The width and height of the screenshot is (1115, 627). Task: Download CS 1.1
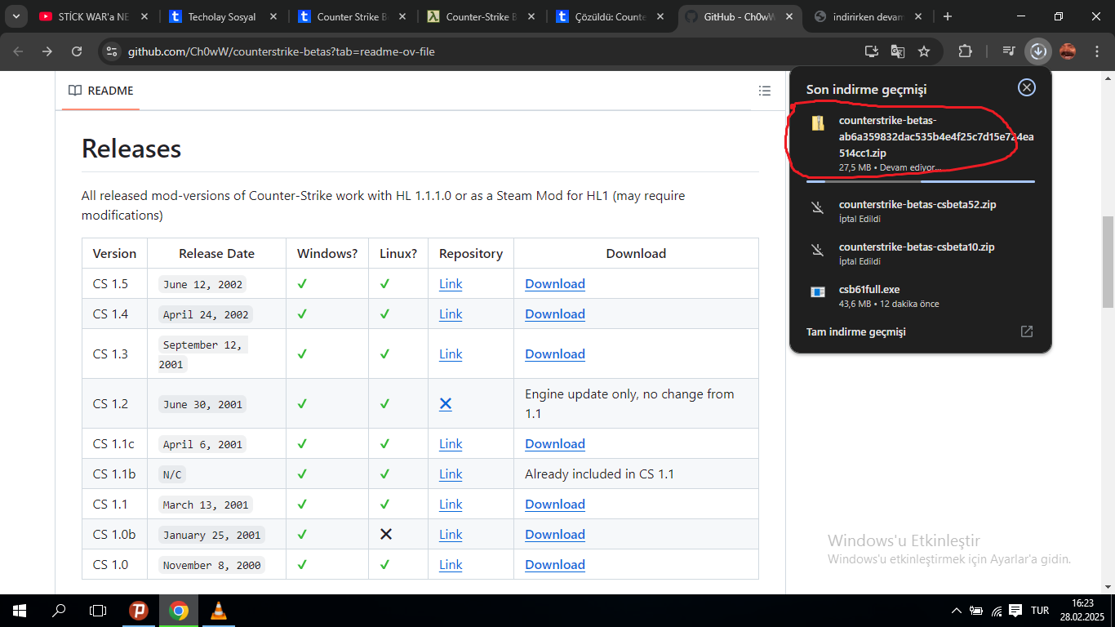pos(555,505)
